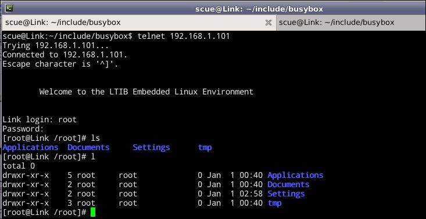The height and width of the screenshot is (219, 426).
Task: Click the permissions 'drwxr-xr-x' of the Applications row
Action: (x=26, y=175)
